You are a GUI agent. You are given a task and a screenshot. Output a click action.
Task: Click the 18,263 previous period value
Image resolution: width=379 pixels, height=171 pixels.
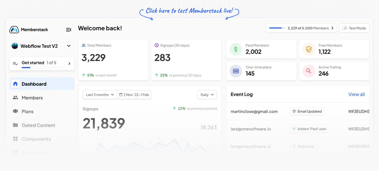(209, 127)
